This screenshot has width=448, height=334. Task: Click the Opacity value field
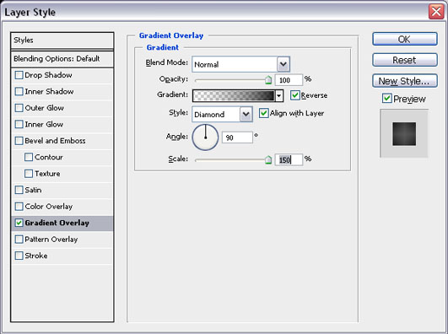coord(289,80)
